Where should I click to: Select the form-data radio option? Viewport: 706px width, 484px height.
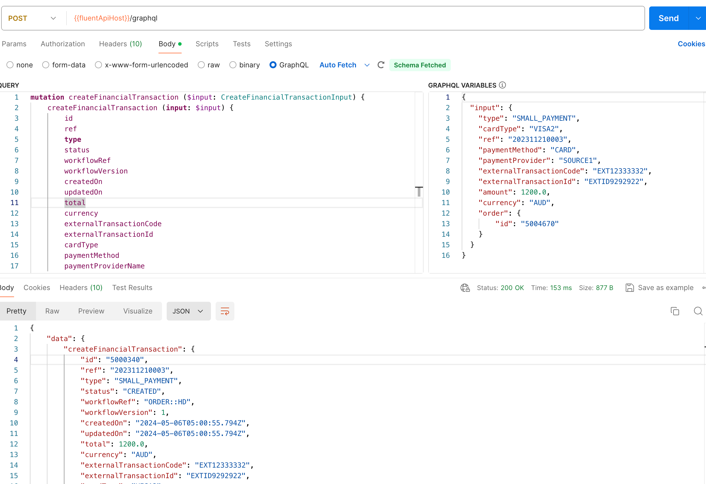pos(46,65)
